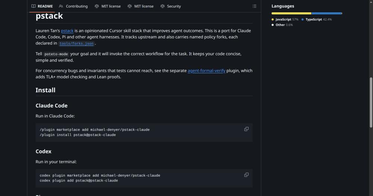Copy the Codex plugin commands
The height and width of the screenshot is (196, 373).
pyautogui.click(x=247, y=175)
